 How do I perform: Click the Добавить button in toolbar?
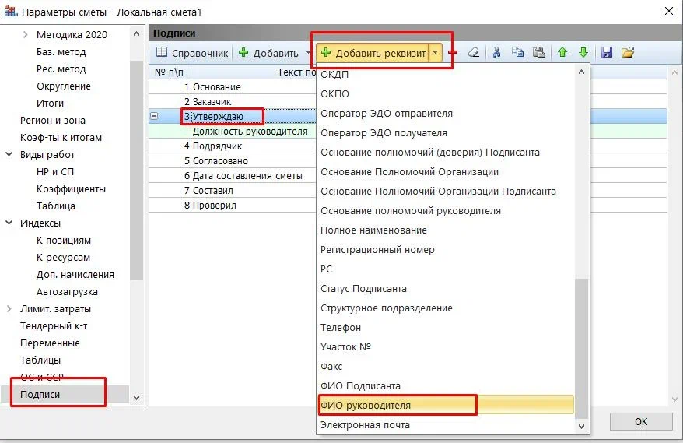268,53
